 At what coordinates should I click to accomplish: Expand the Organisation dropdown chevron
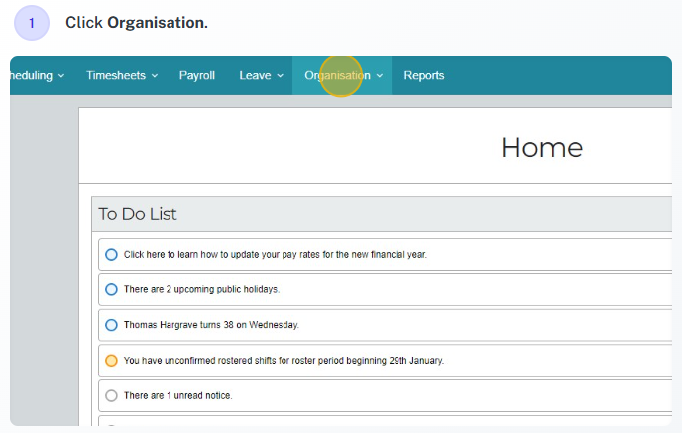tap(380, 76)
